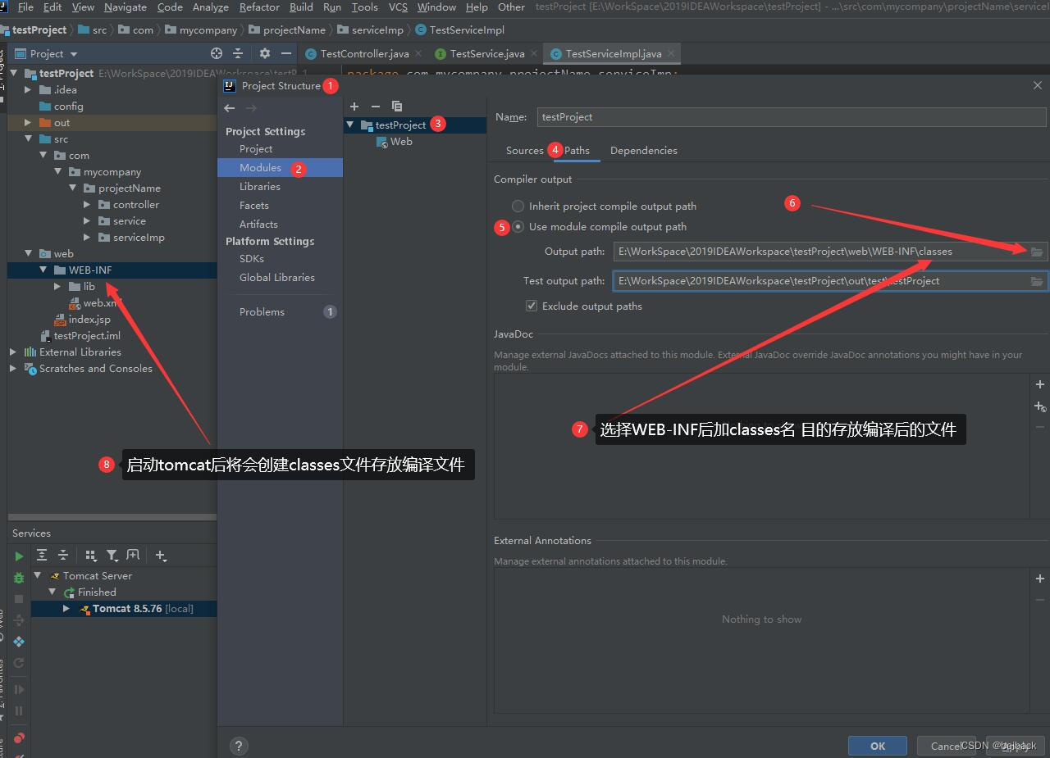Click the debug bug icon in Services

coord(19,578)
